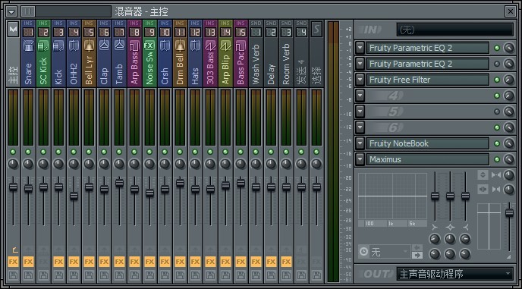Click the Drm Bell track bell icon
This screenshot has height=289, width=522.
point(180,46)
